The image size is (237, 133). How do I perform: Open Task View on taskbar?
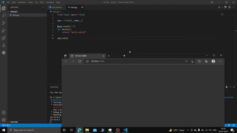pyautogui.click(x=71, y=130)
